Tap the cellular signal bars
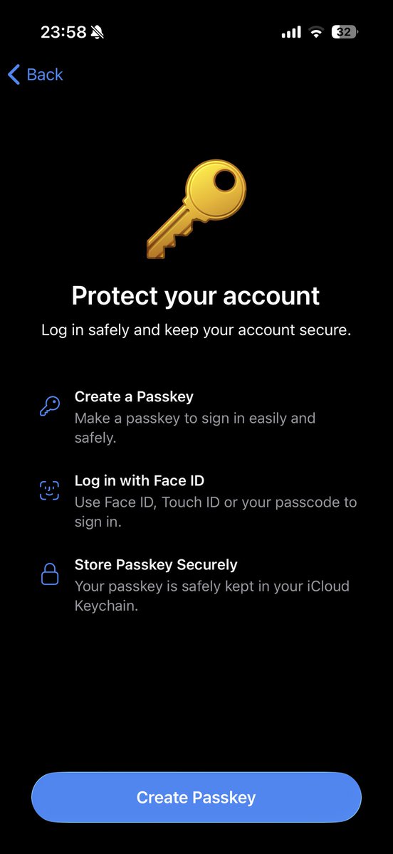Image resolution: width=393 pixels, height=854 pixels. click(291, 33)
